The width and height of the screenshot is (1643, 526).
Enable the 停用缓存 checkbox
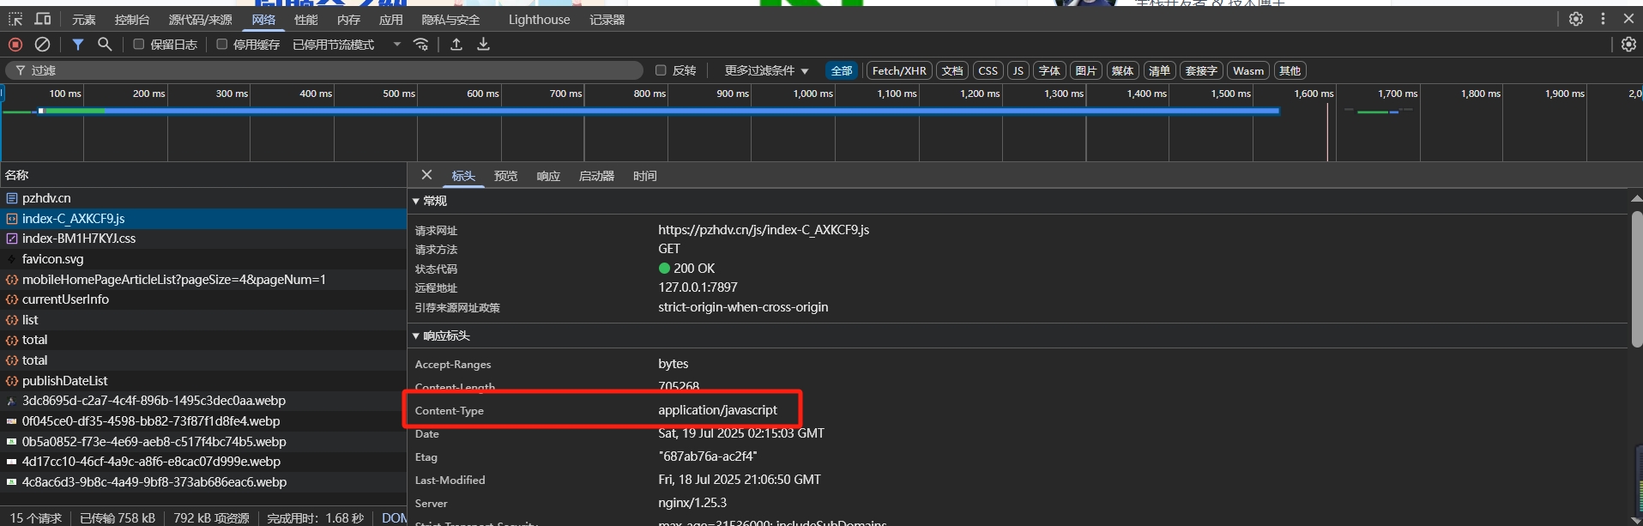[x=221, y=45]
